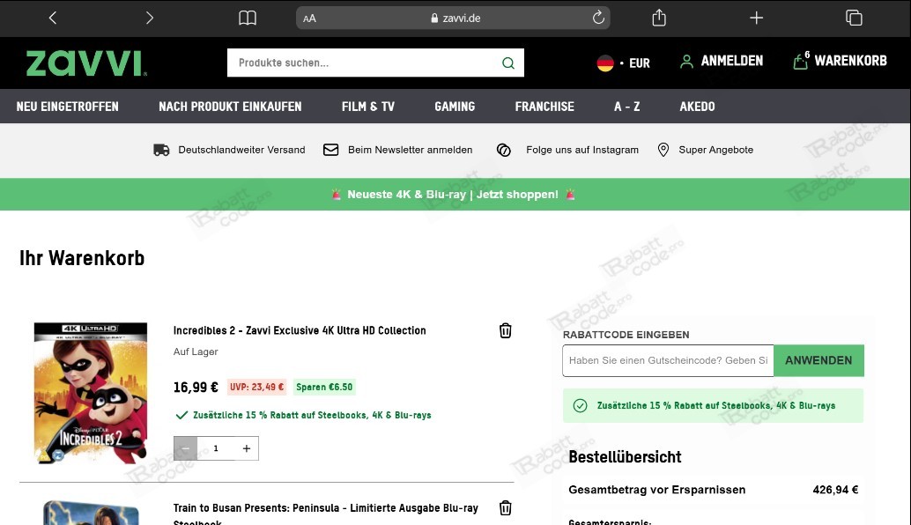Click the 426,94 € total amount
Screen dimensions: 911x525
tap(835, 490)
